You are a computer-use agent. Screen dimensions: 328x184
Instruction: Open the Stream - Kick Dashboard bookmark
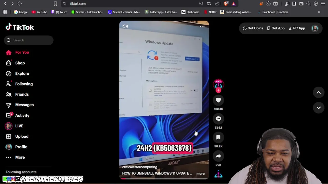point(87,12)
